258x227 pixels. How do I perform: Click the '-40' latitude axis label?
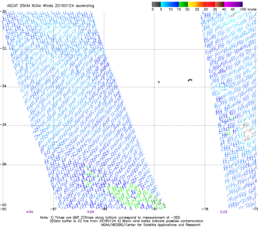coord(3,205)
